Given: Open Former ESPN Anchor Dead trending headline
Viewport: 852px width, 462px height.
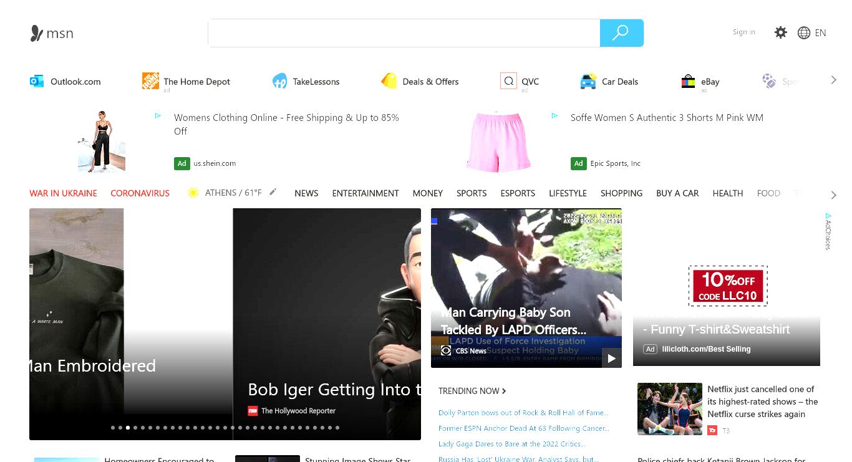Looking at the screenshot, I should pyautogui.click(x=523, y=428).
